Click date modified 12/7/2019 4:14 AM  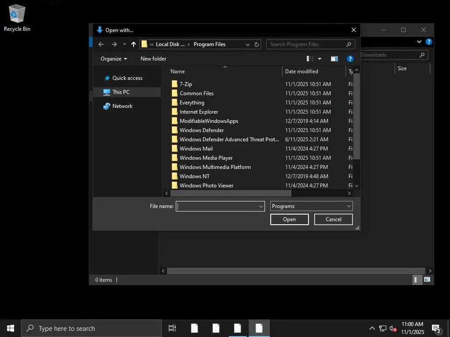click(x=306, y=121)
